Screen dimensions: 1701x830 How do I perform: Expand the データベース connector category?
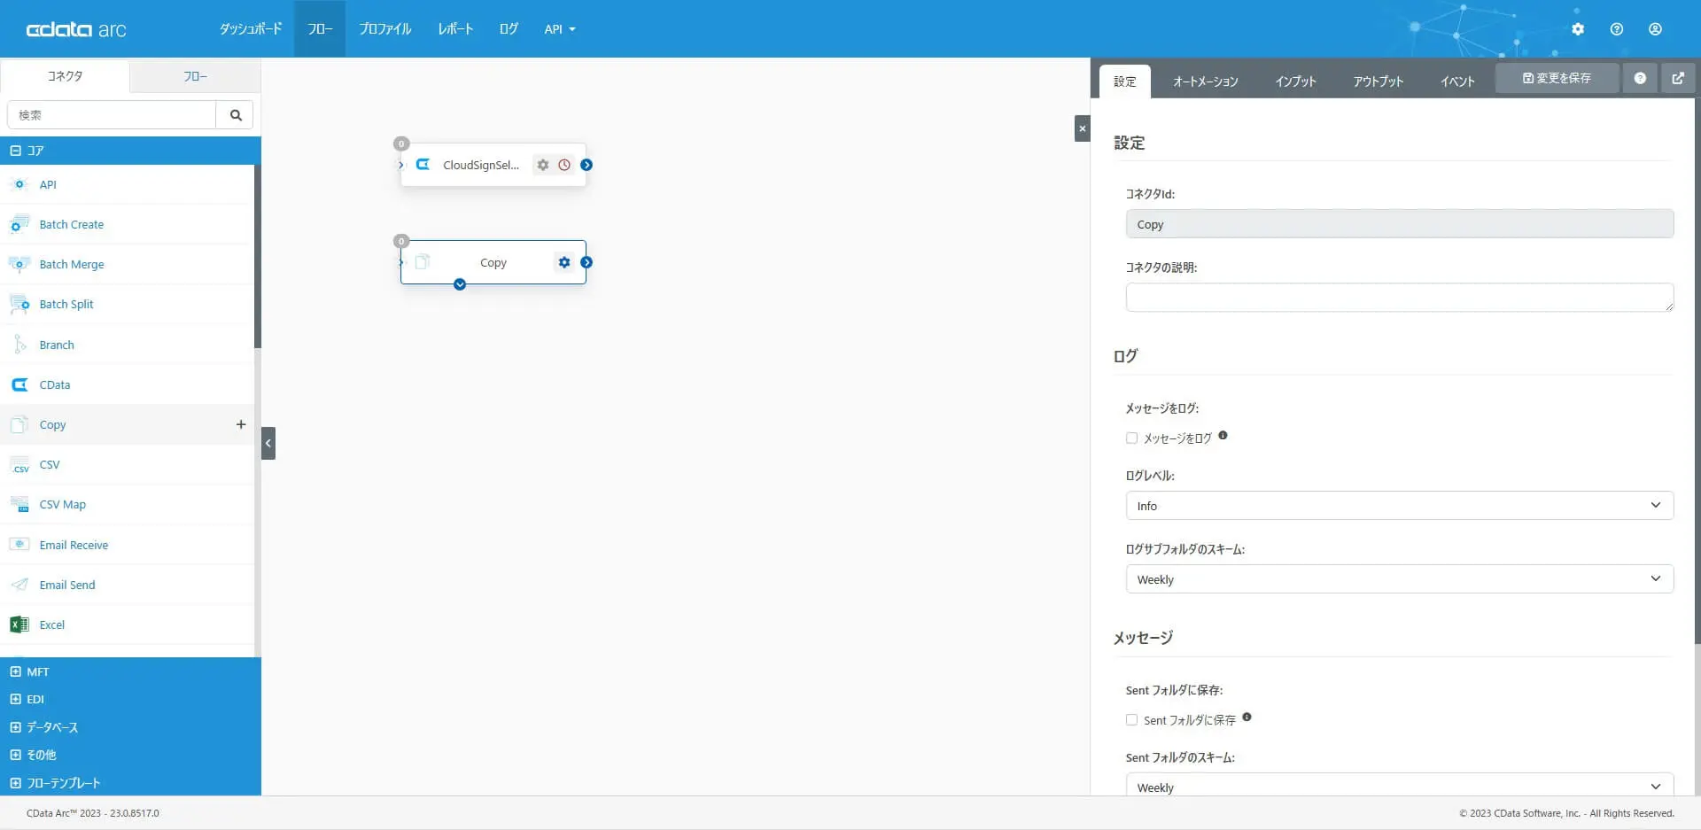[130, 727]
